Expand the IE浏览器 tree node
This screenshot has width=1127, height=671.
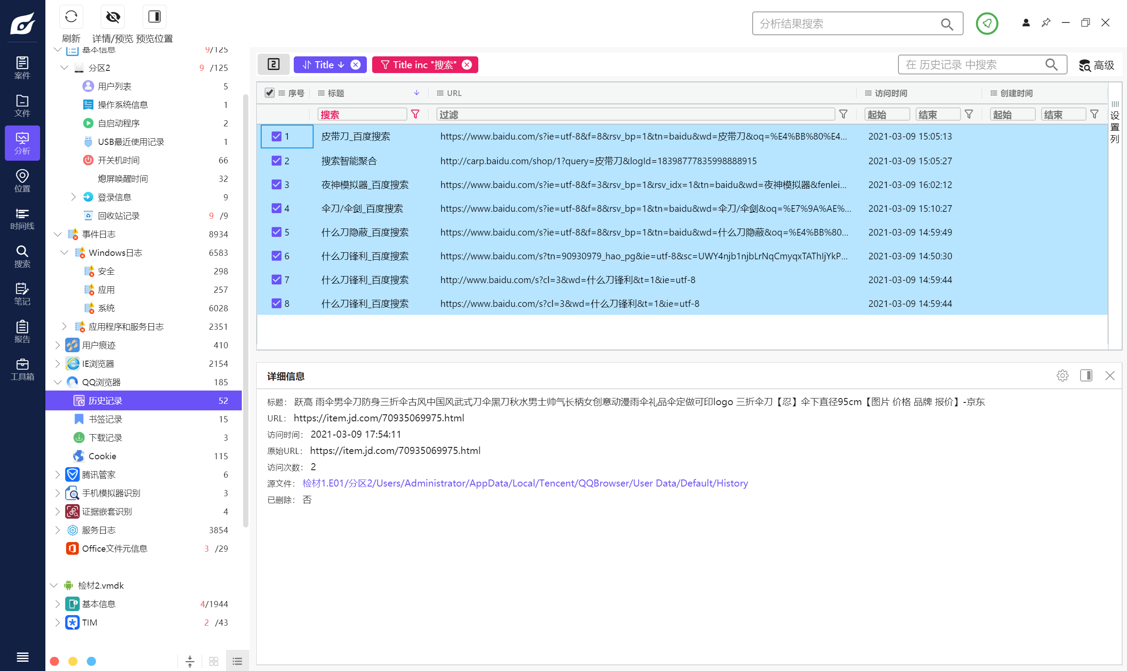[x=57, y=364]
